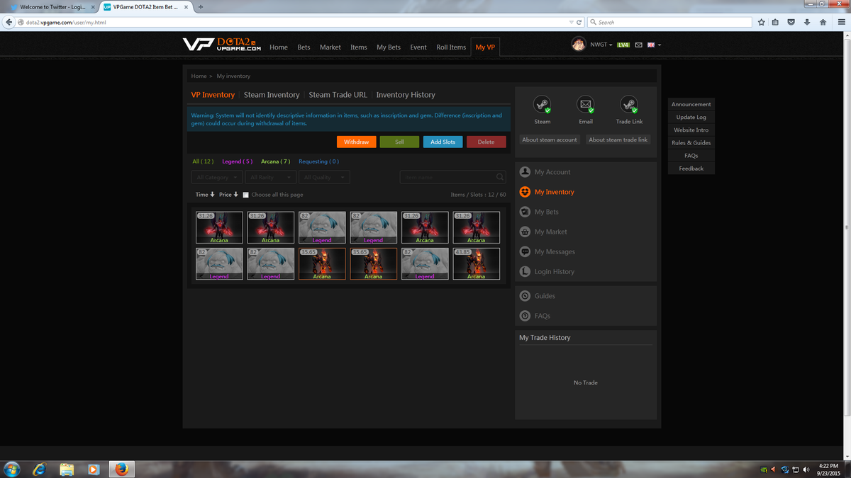Open the VPGame DOTA2 logo link
Screen dimensions: 851x478
222,45
